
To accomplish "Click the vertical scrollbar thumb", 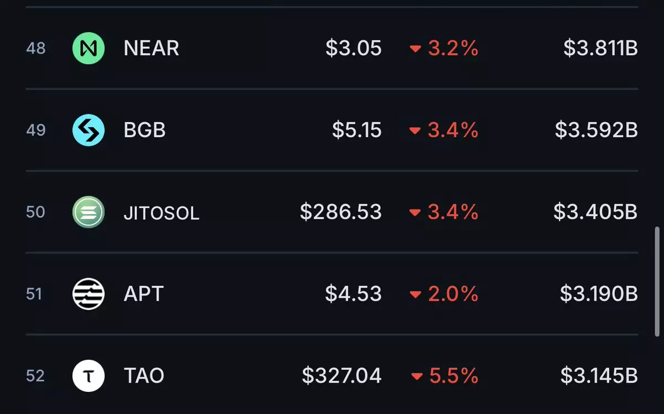I will click(657, 280).
